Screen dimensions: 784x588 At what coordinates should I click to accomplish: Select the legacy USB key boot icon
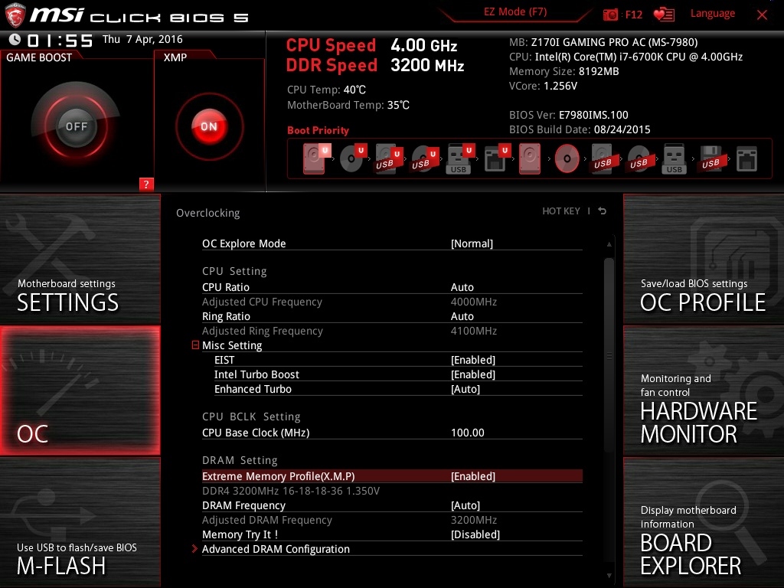(674, 159)
